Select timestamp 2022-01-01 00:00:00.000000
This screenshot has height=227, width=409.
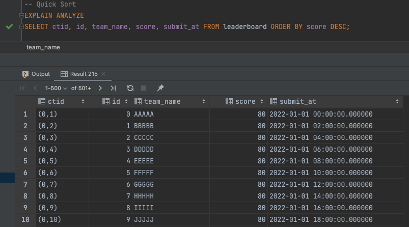(x=335, y=114)
